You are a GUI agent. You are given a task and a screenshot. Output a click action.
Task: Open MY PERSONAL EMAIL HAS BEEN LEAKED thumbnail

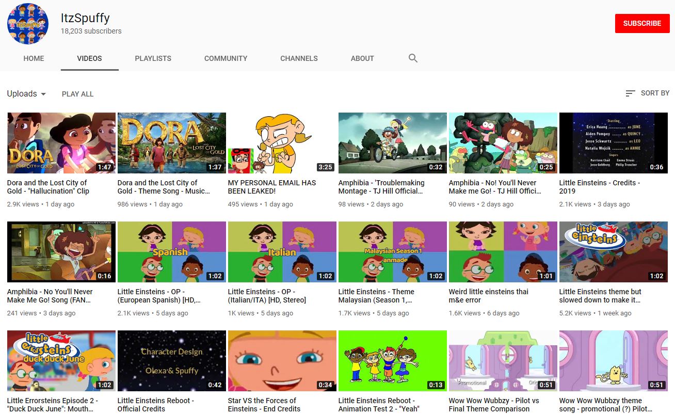point(282,143)
